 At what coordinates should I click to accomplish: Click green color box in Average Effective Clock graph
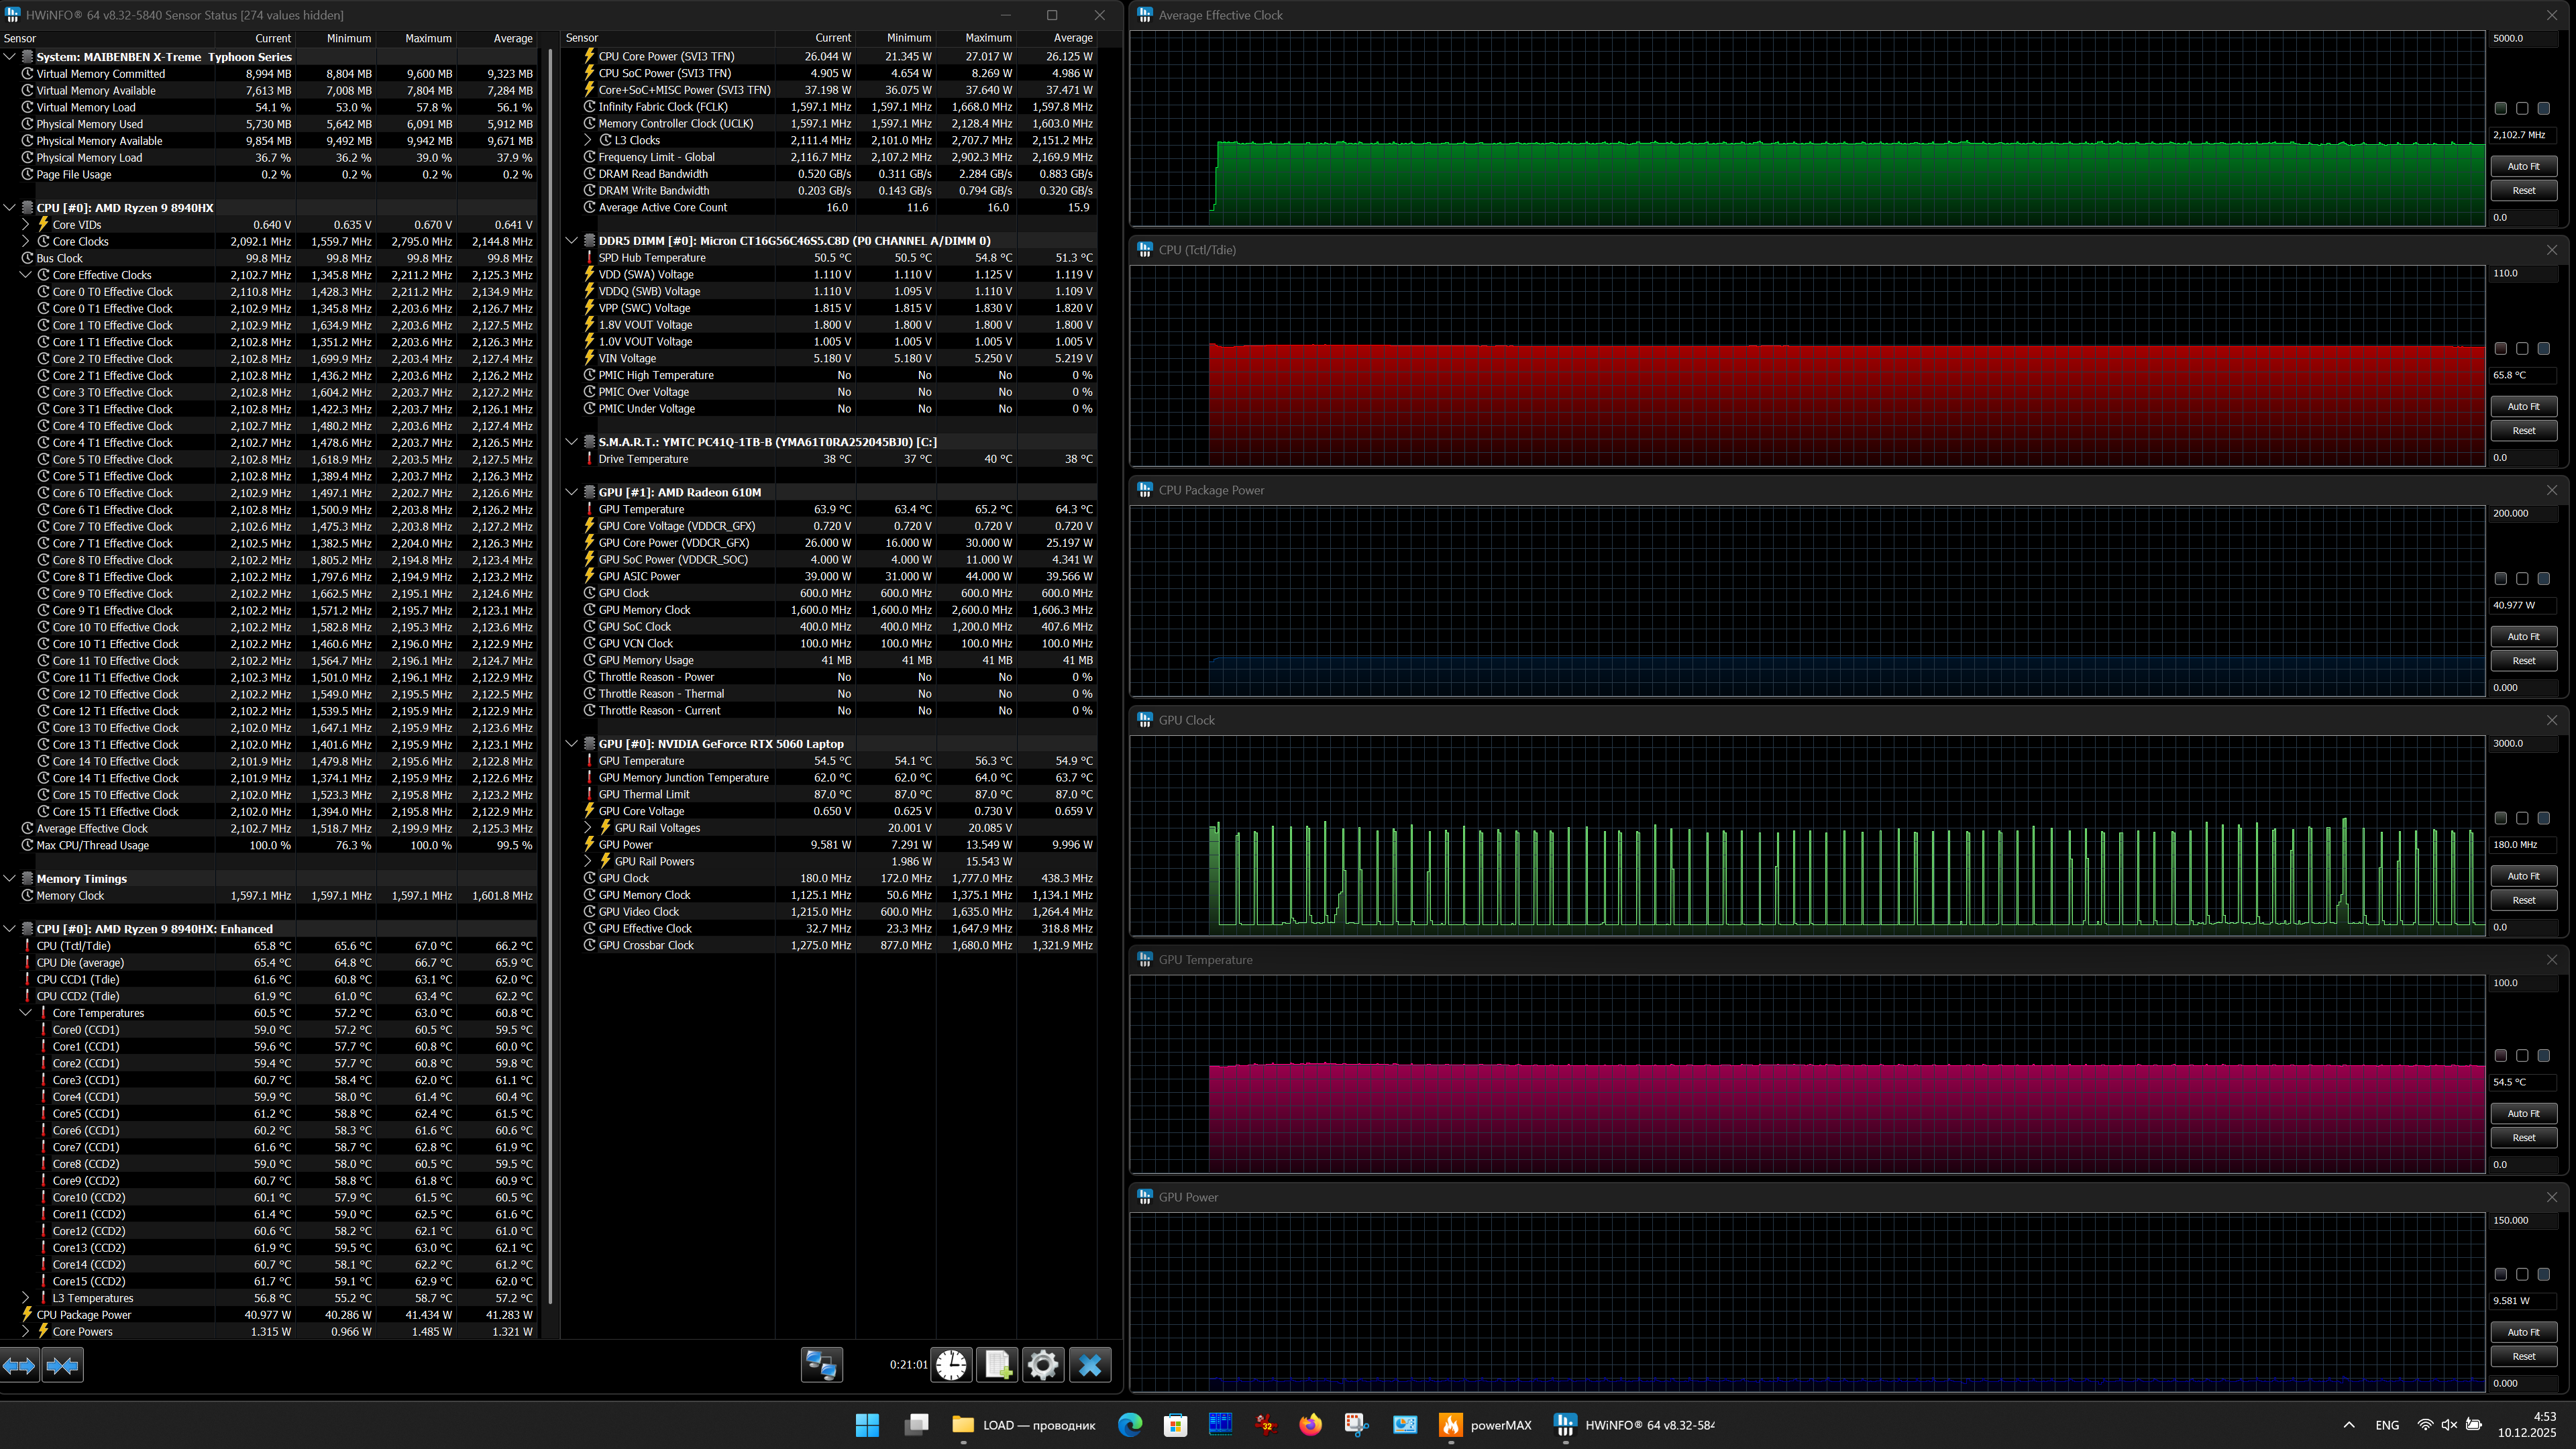tap(2500, 108)
